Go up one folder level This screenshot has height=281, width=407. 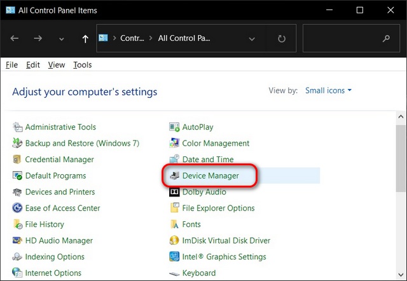(x=85, y=39)
